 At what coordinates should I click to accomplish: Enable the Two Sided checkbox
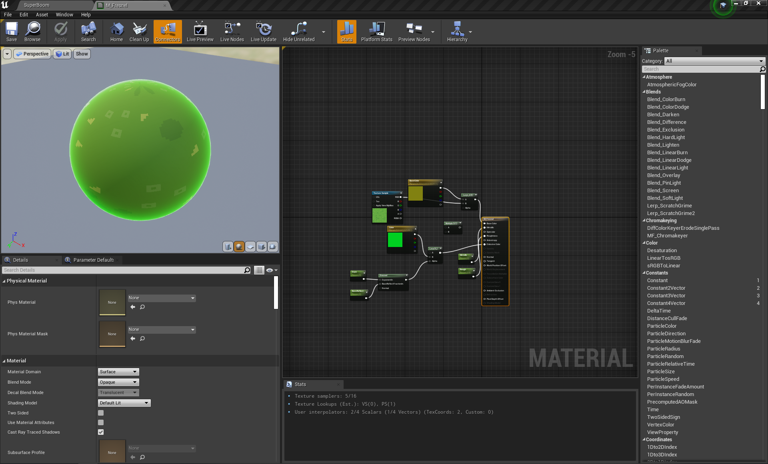(101, 413)
